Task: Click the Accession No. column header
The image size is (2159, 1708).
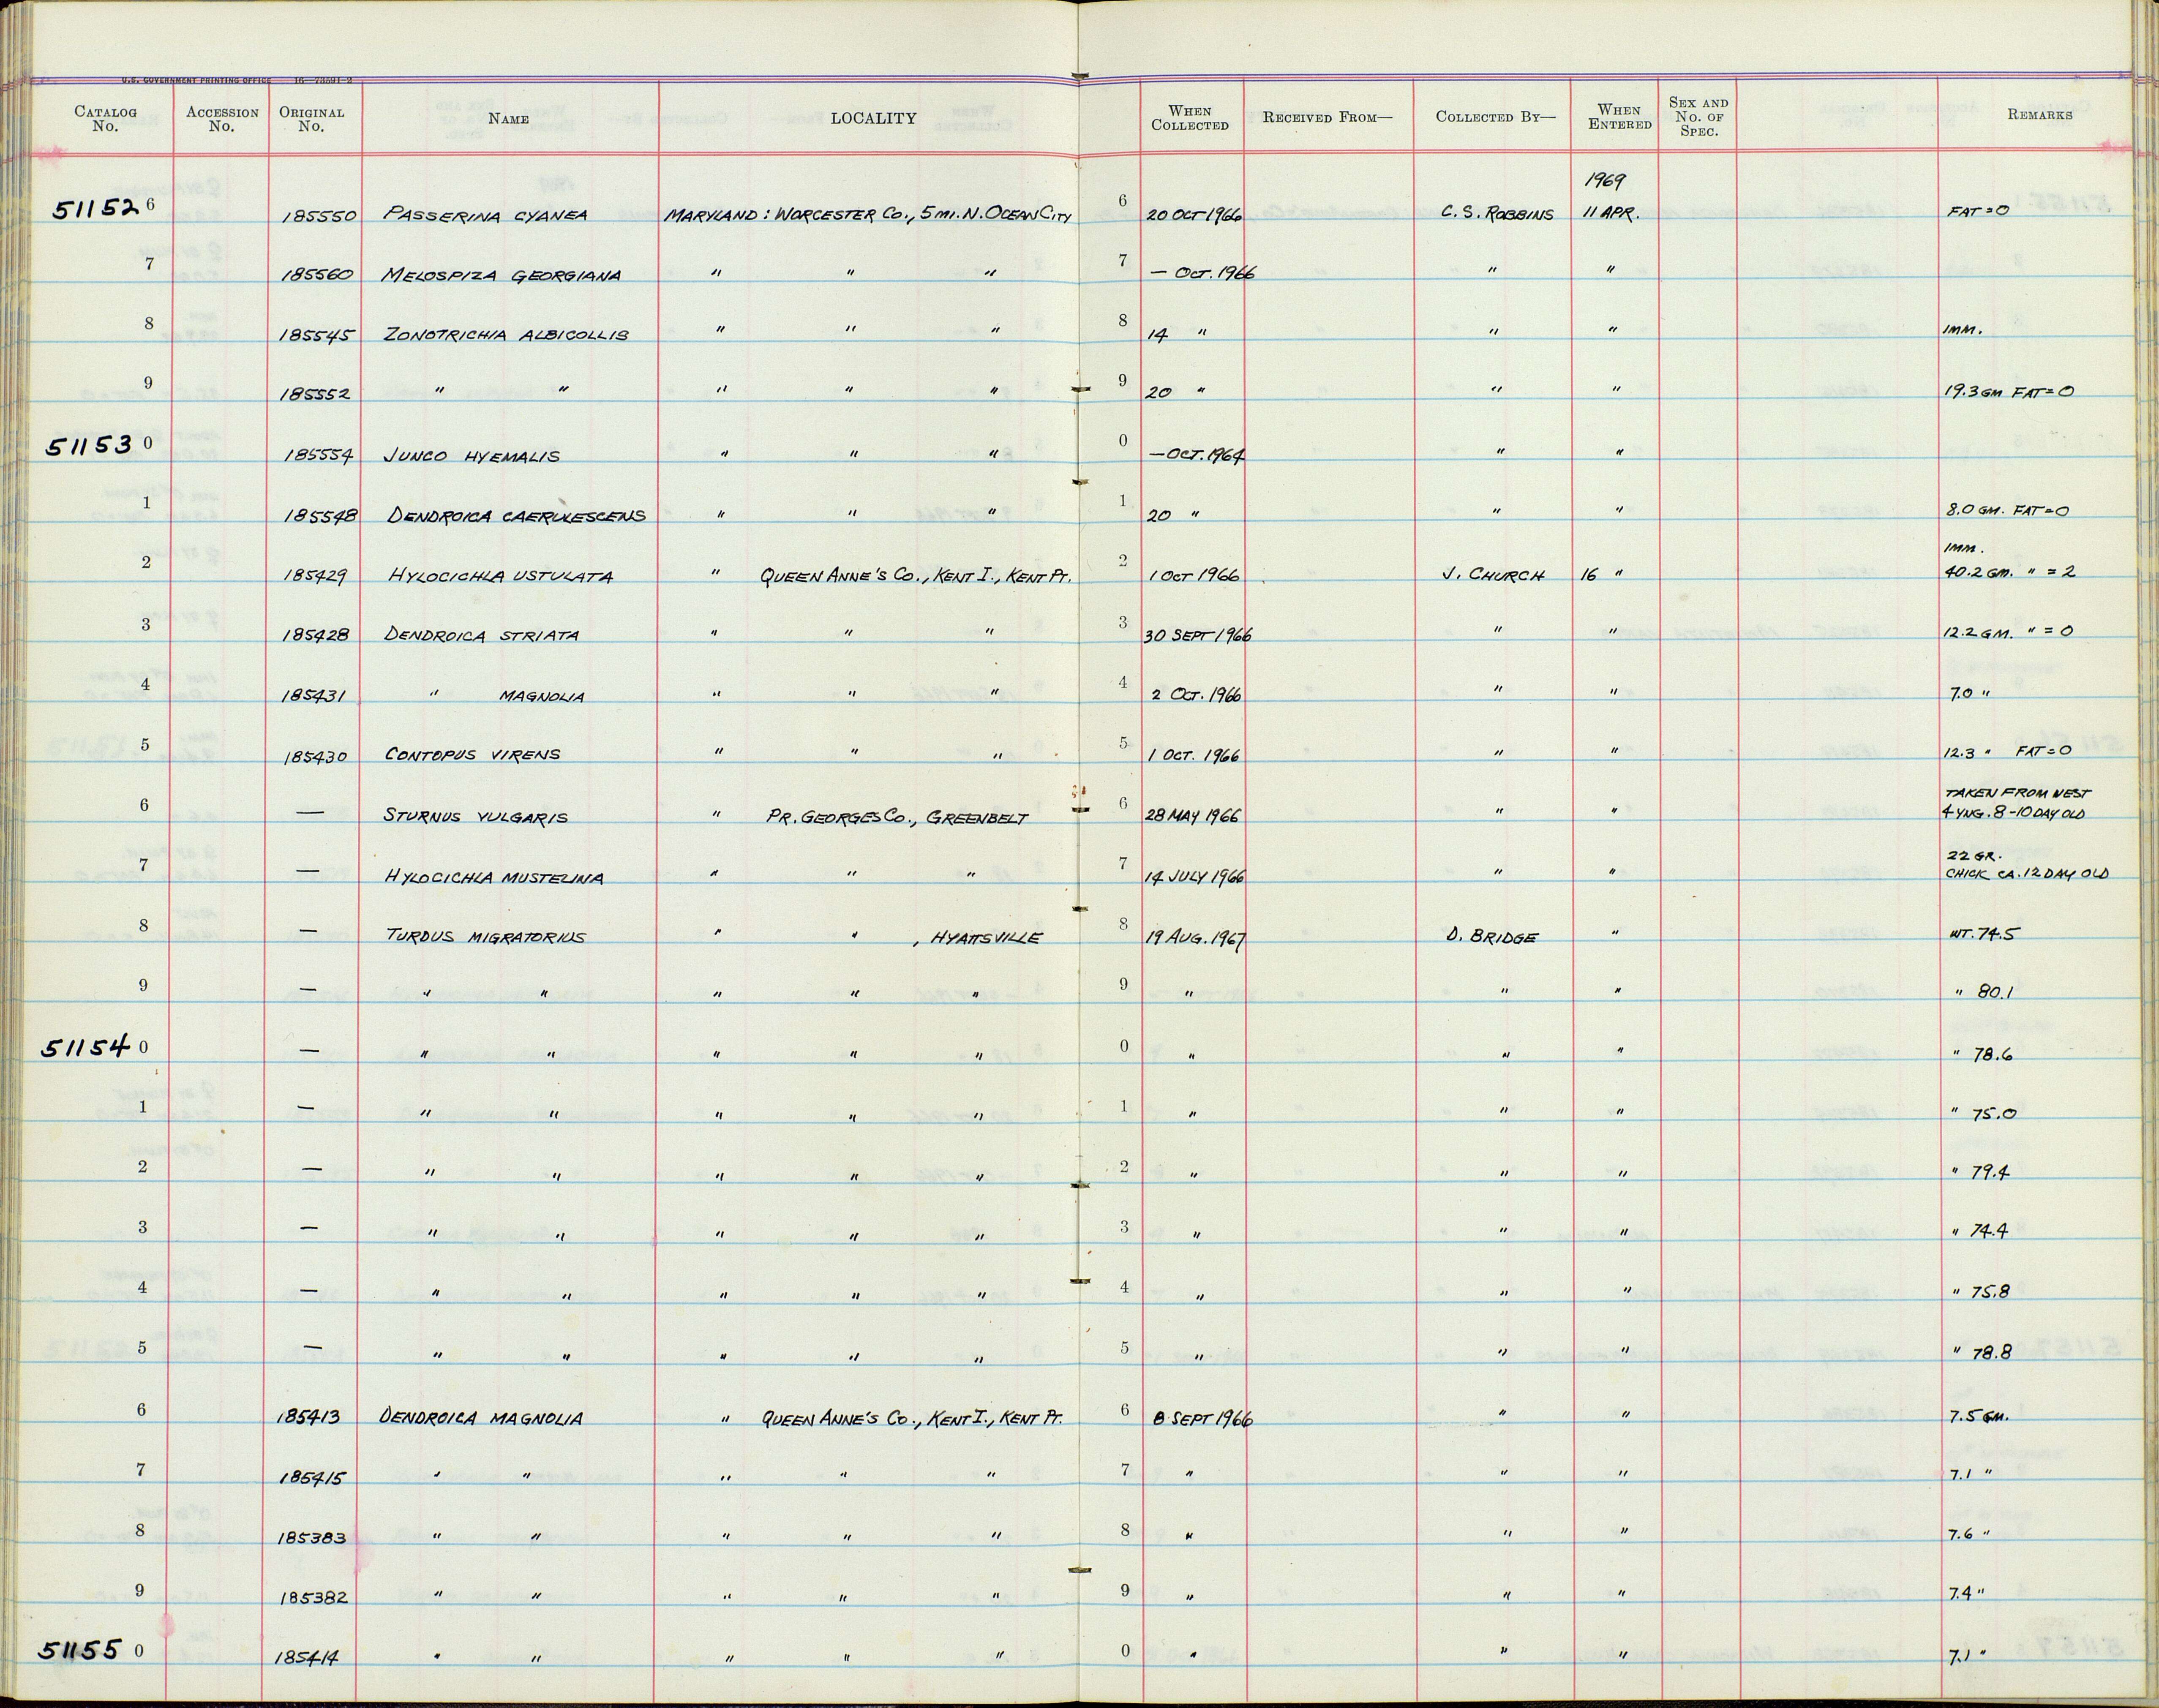Action: coord(222,119)
